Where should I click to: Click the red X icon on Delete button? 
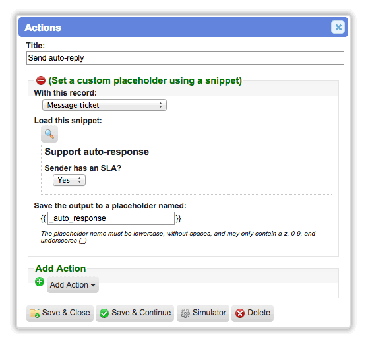240,313
